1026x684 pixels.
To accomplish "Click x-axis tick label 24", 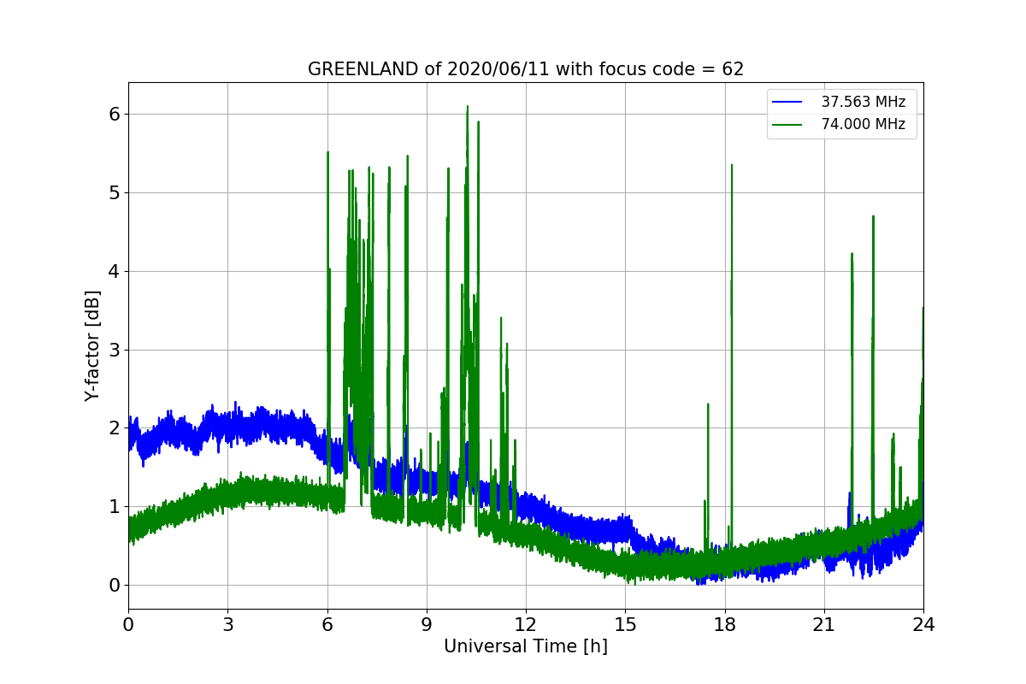I will 923,625.
